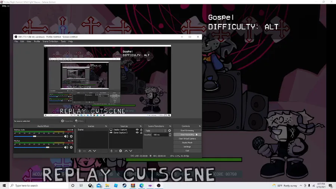Click the Exit button in Controls
Image resolution: width=336 pixels, height=189 pixels.
tap(187, 151)
